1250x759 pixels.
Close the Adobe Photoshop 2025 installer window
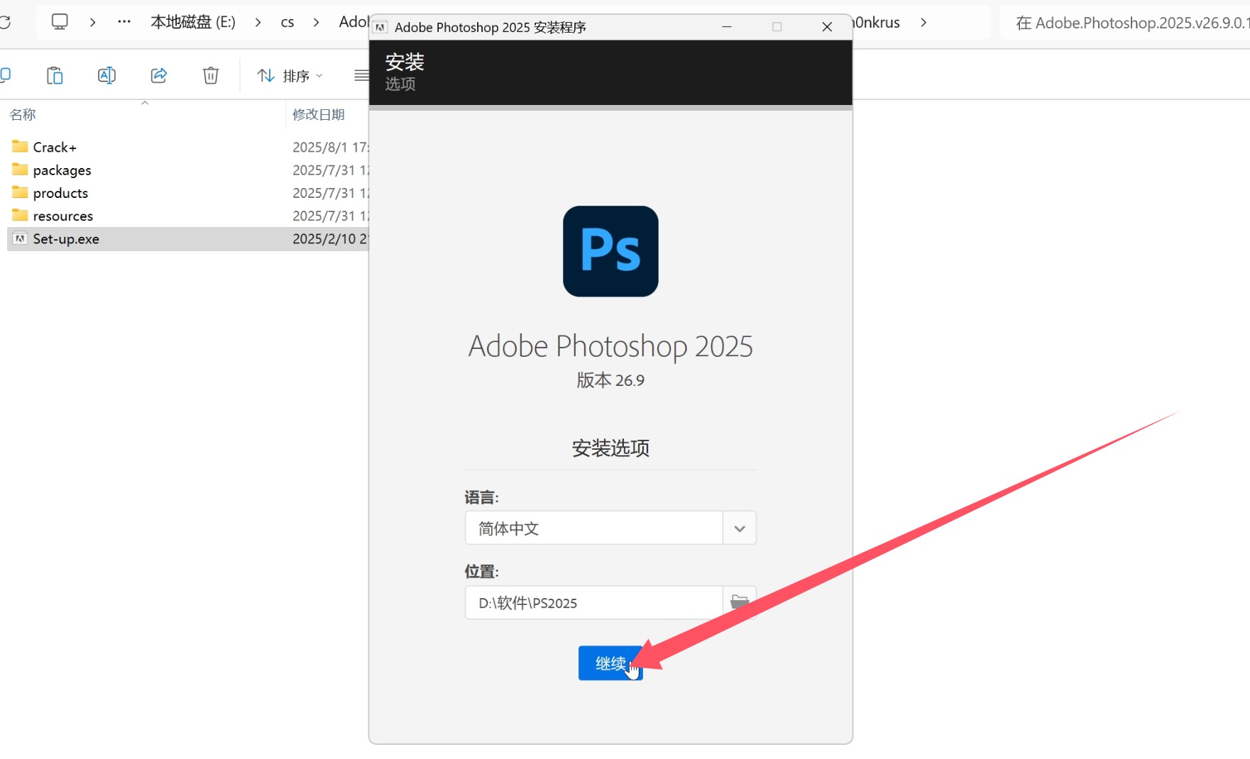pos(827,27)
